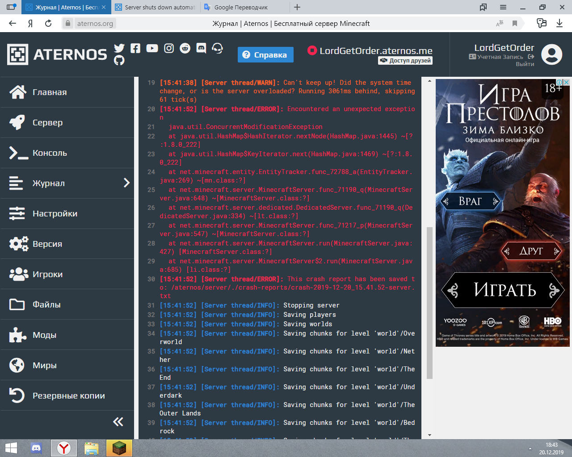Image resolution: width=572 pixels, height=457 pixels.
Task: Open Игроки in sidebar
Action: pyautogui.click(x=67, y=274)
